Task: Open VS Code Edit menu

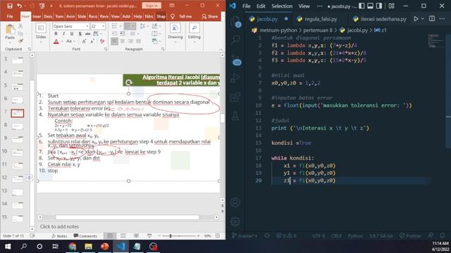Action: (261, 6)
